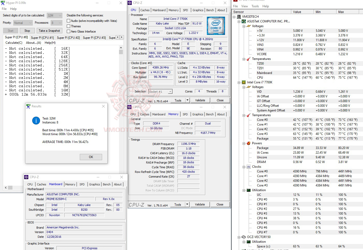Click the PRIME B250M-C model field
This screenshot has width=363, height=250.
[x=70, y=199]
